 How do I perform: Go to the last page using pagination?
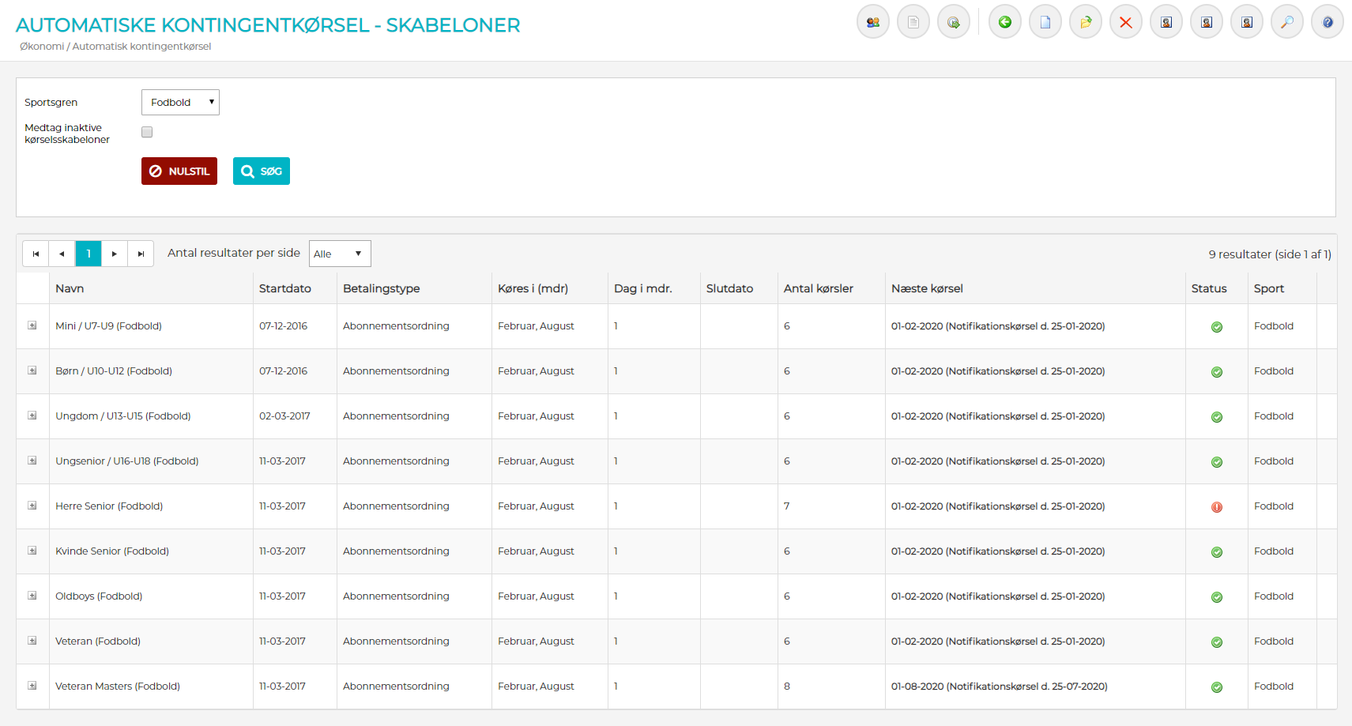coord(141,254)
